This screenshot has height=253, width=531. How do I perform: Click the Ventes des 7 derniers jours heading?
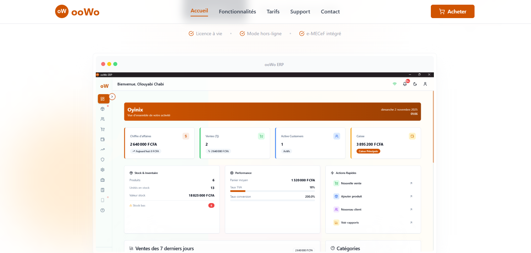coord(165,249)
